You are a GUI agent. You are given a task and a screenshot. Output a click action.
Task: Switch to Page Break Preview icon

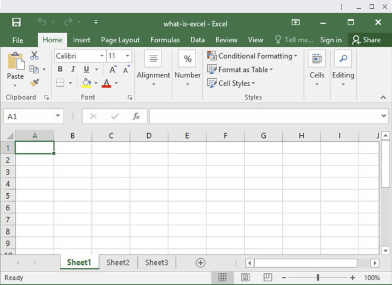pos(268,277)
